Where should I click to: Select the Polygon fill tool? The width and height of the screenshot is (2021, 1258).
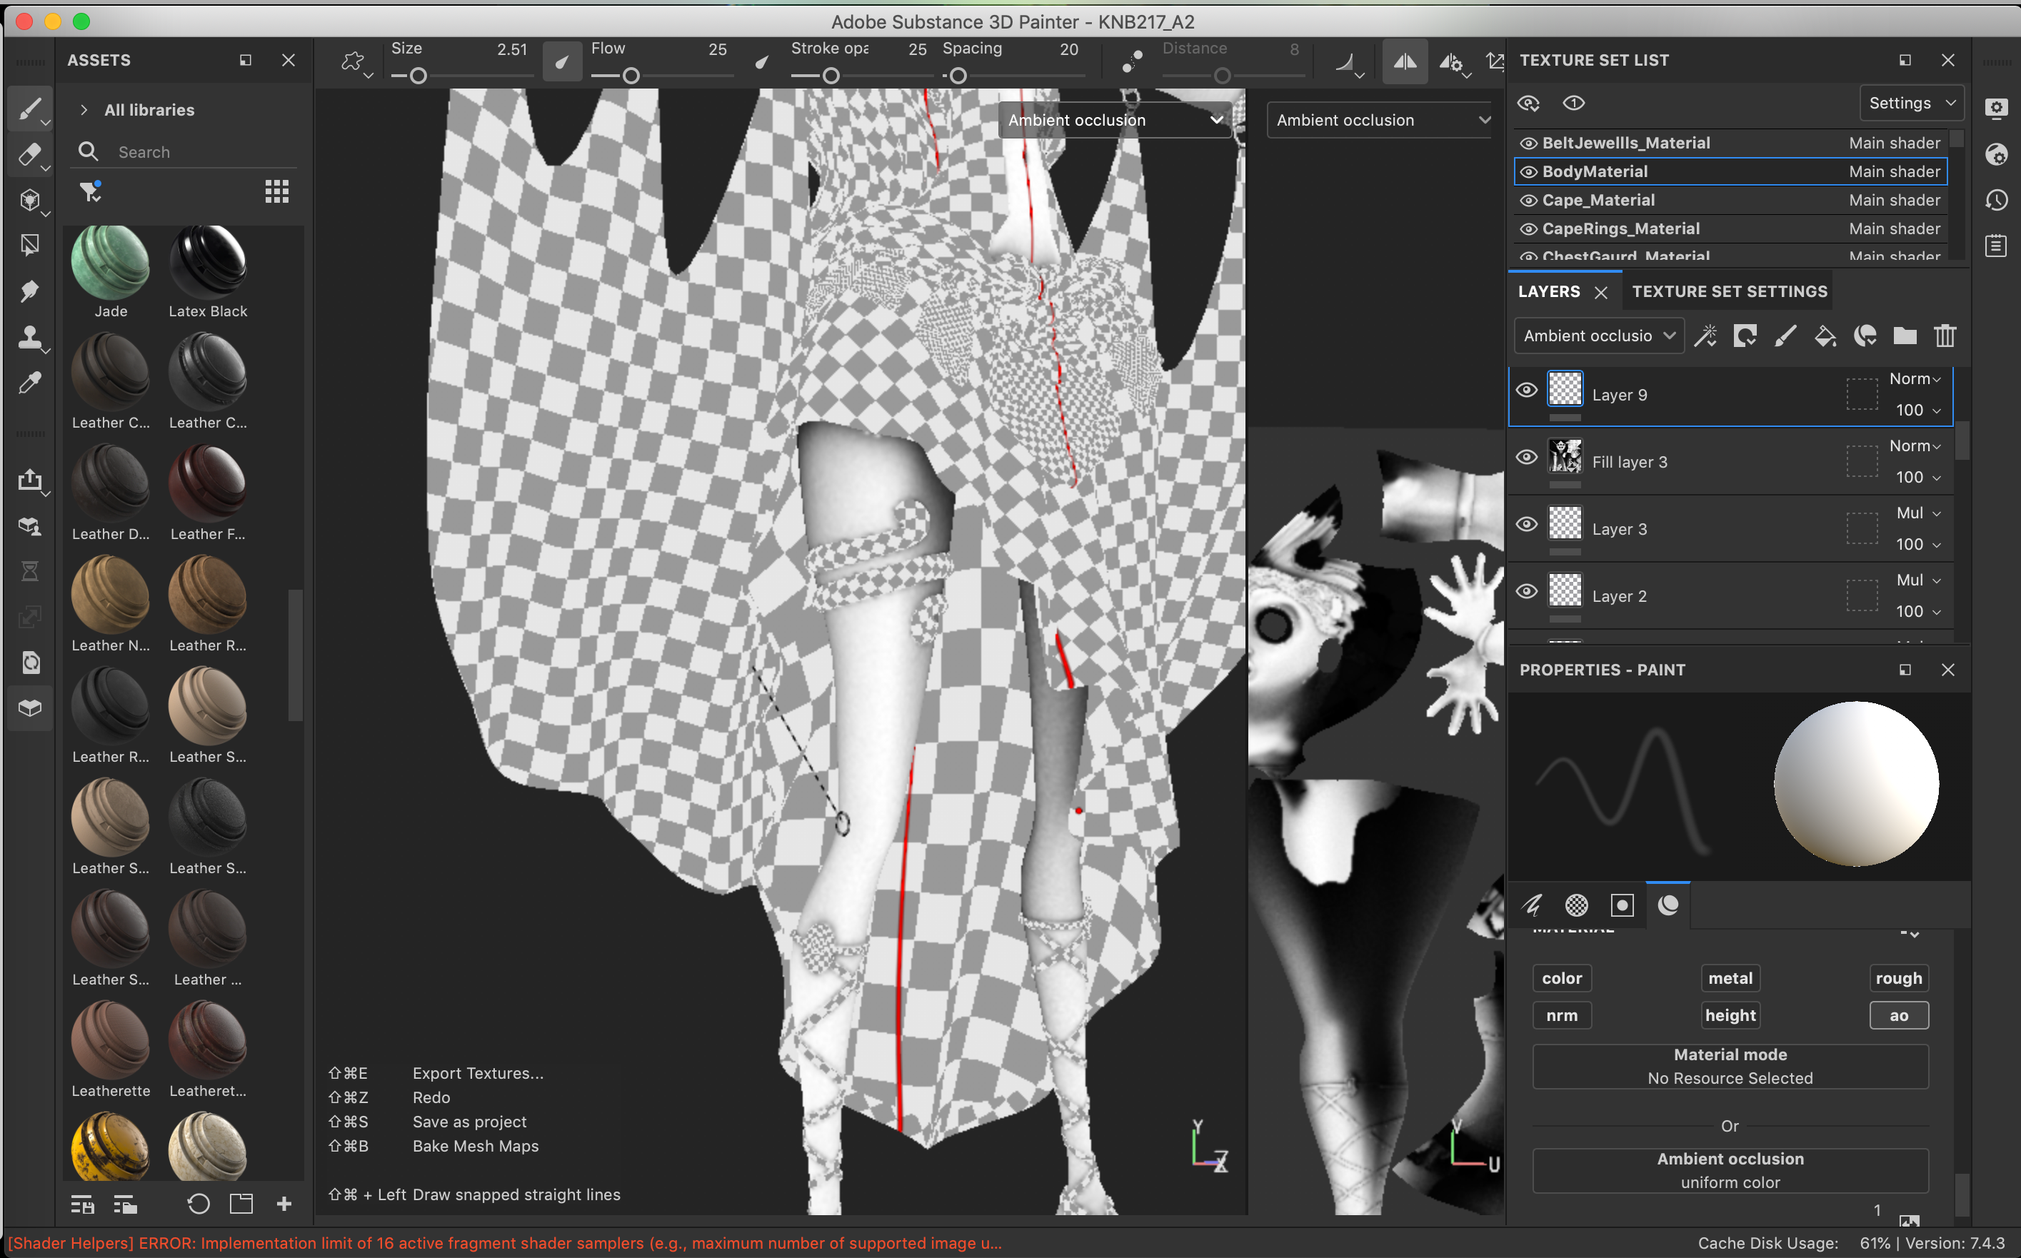[x=29, y=246]
